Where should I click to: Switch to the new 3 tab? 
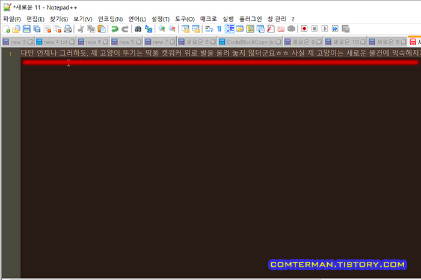point(17,42)
